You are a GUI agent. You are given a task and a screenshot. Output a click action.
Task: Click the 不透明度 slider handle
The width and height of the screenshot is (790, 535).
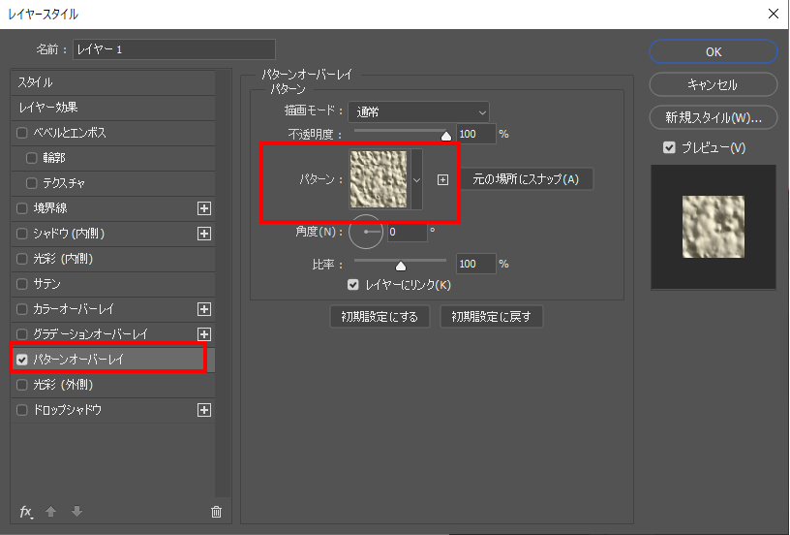pos(446,137)
